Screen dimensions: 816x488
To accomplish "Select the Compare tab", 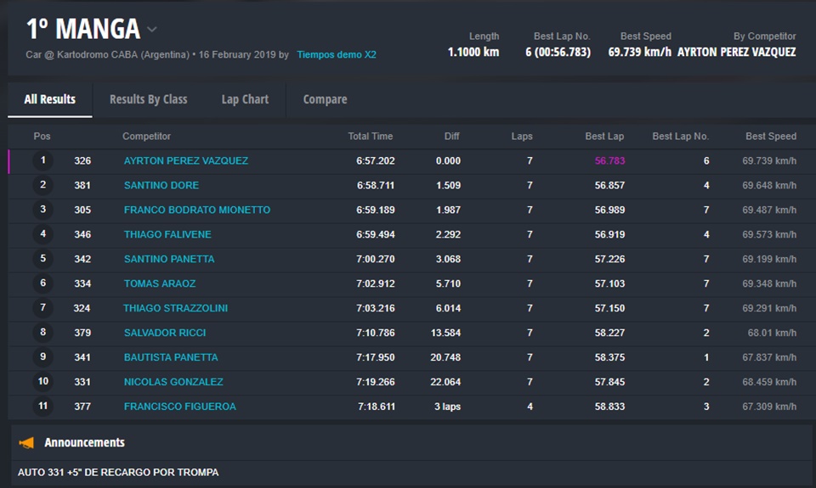I will [325, 99].
